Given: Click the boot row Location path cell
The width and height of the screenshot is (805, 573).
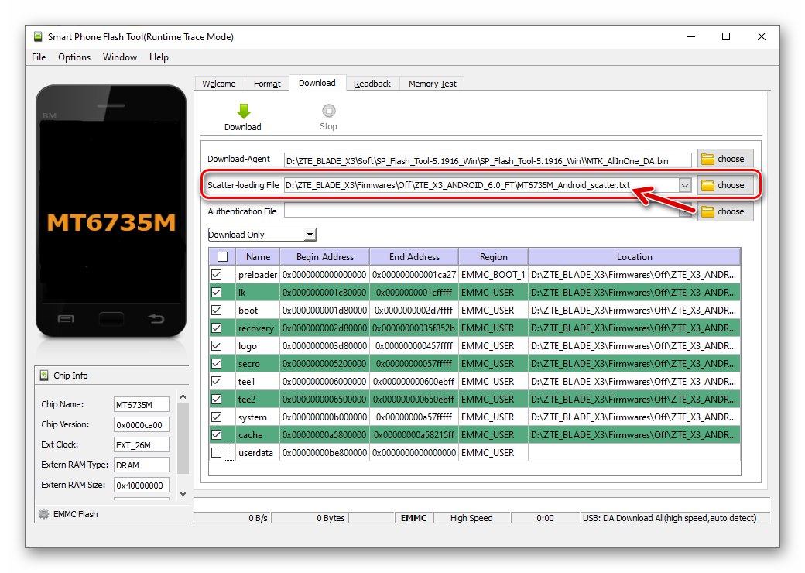Looking at the screenshot, I should pyautogui.click(x=635, y=311).
